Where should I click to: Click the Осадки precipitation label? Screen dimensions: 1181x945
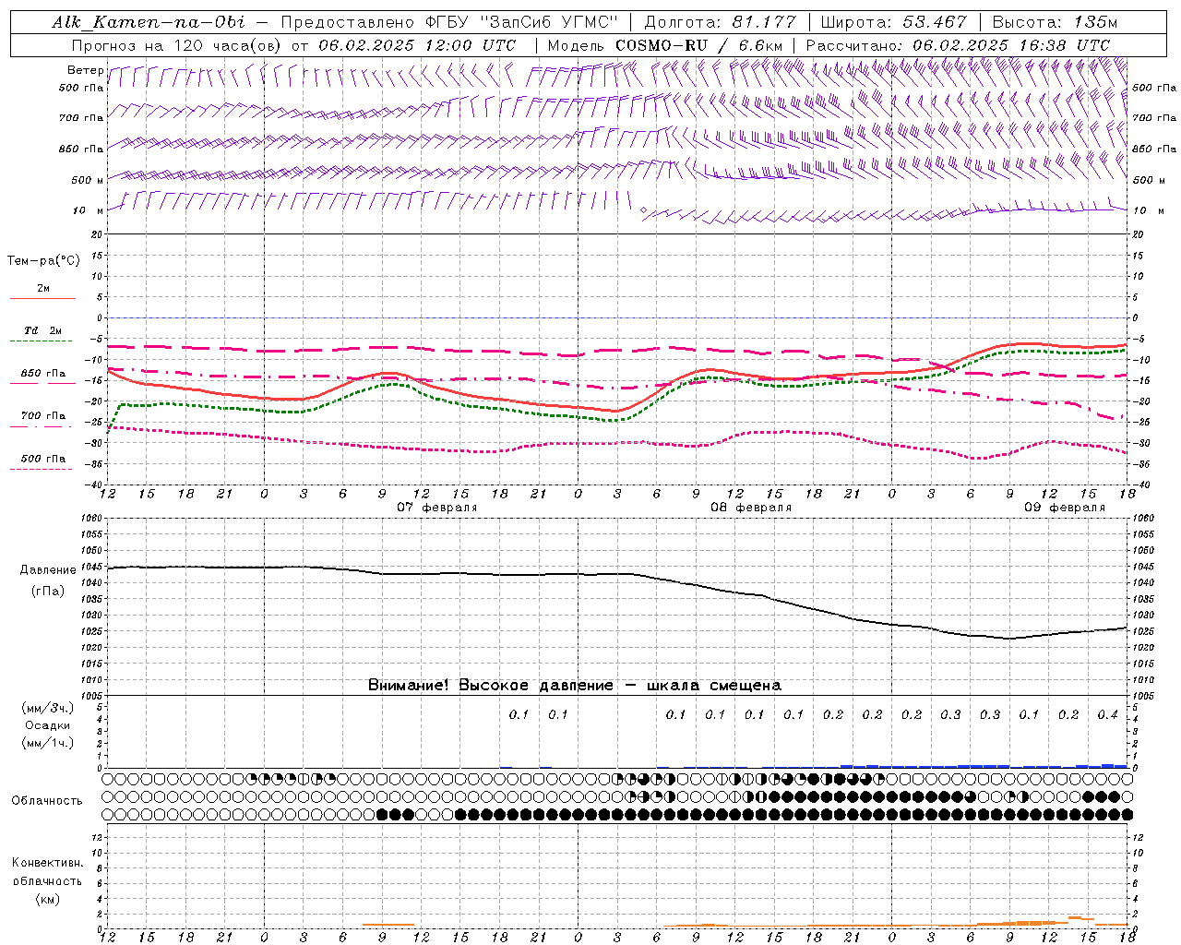(x=47, y=725)
